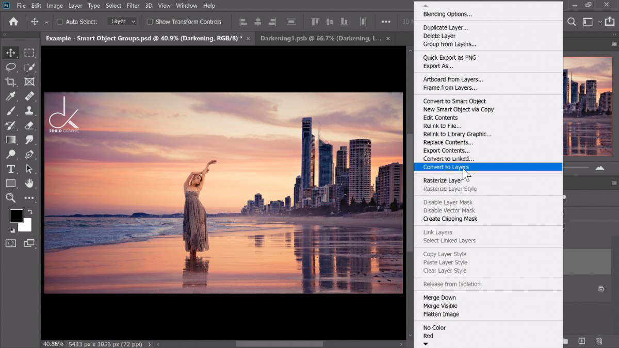Select the Move tool
The image size is (619, 348).
(11, 52)
